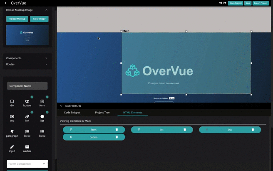Add a navbar element
The width and height of the screenshot is (273, 171).
(27, 148)
